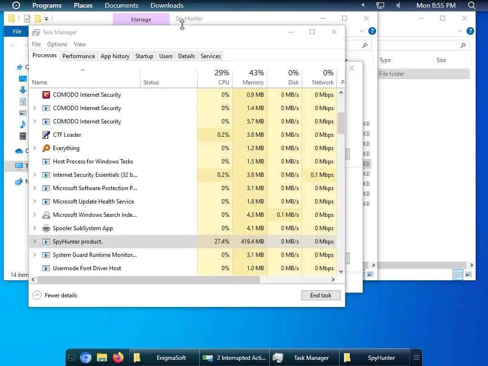488x366 pixels.
Task: Click Host Process for Windows Tasks icon
Action: (x=46, y=162)
